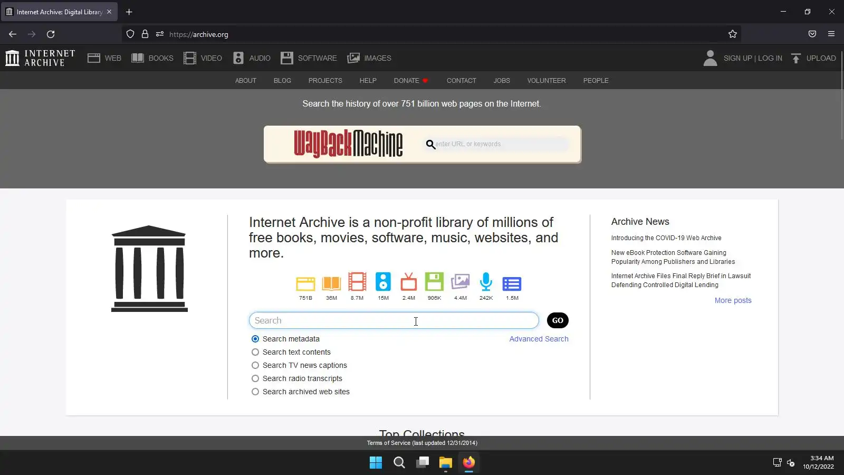
Task: Open the Internet Archive home logo
Action: 40,58
